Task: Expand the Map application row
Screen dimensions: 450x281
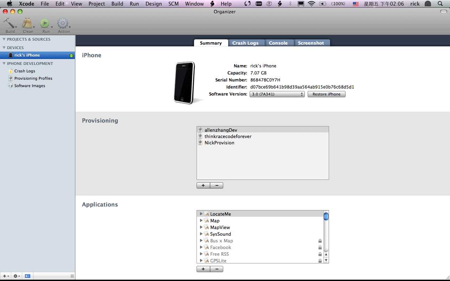Action: (x=201, y=221)
